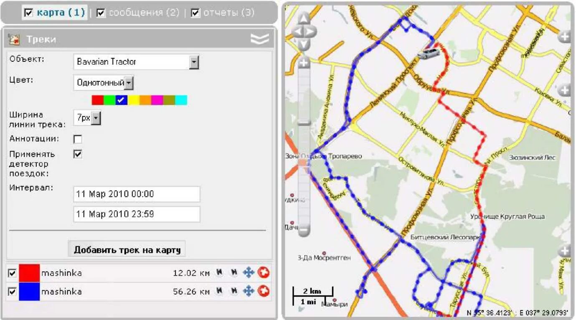Switch to the отчеты (3) tab label

click(228, 13)
